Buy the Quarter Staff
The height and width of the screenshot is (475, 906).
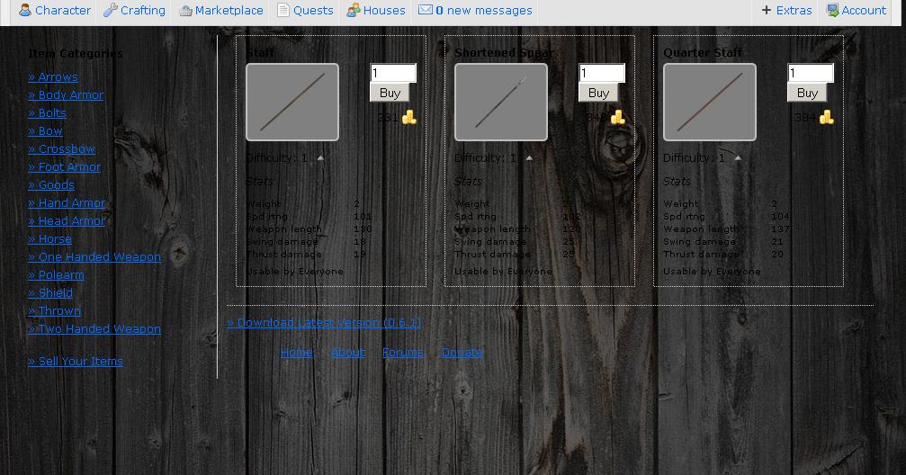[x=807, y=93]
